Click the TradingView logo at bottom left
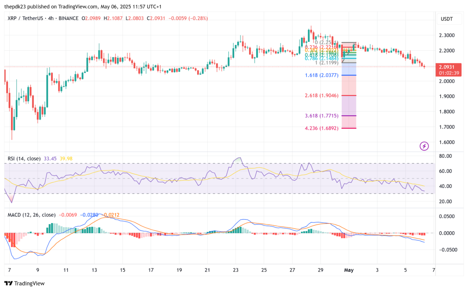This screenshot has width=468, height=291. tap(25, 283)
